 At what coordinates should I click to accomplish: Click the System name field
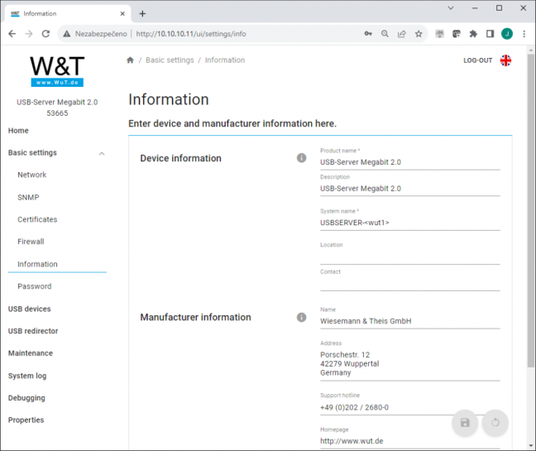point(410,223)
